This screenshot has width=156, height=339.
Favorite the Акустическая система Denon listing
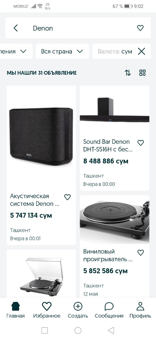[x=68, y=197]
